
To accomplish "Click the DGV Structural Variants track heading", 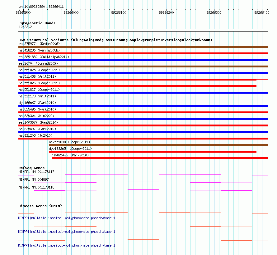I will pyautogui.click(x=115, y=40).
